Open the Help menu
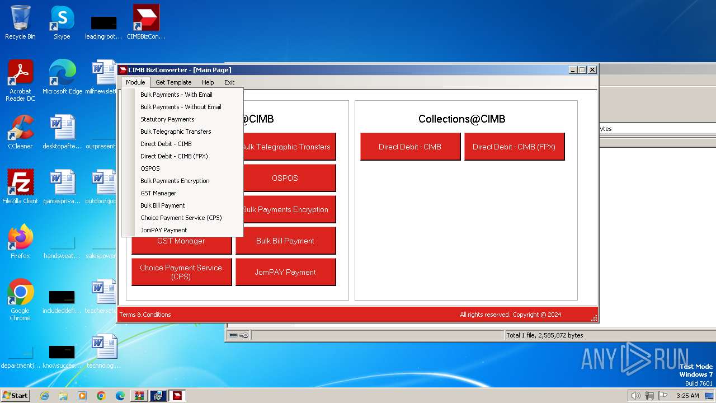716x403 pixels. tap(208, 82)
